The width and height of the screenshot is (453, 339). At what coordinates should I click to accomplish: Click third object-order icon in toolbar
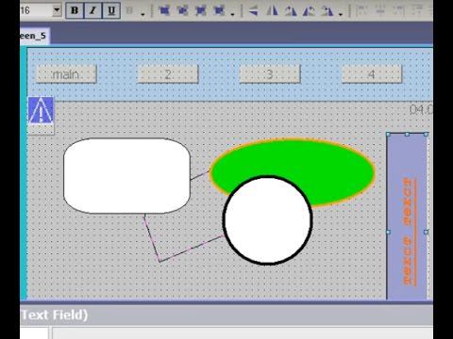click(x=200, y=10)
